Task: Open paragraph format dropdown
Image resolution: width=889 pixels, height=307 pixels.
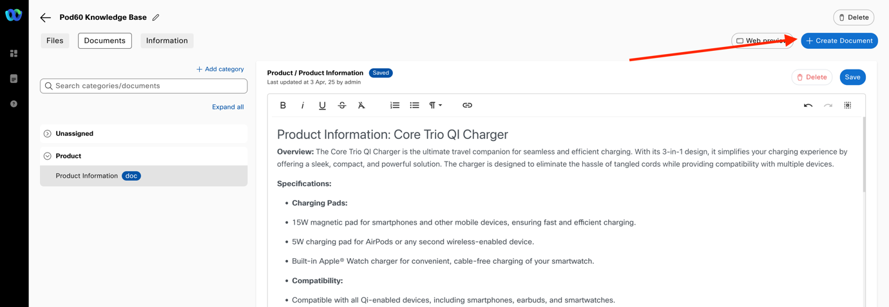Action: (435, 106)
